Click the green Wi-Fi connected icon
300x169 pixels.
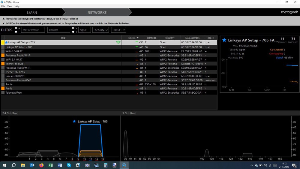pyautogui.click(x=118, y=43)
